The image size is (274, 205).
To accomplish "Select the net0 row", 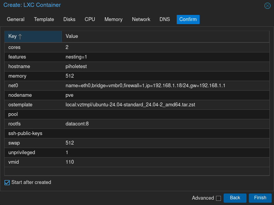I will pos(137,86).
